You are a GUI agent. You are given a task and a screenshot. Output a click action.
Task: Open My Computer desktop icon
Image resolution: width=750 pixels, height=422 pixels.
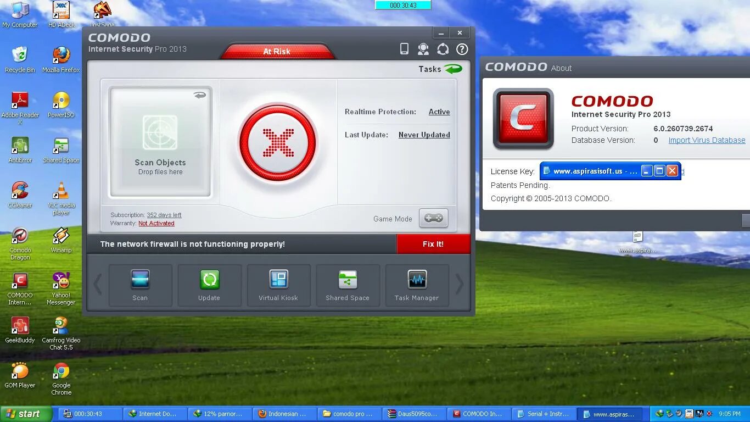point(20,15)
